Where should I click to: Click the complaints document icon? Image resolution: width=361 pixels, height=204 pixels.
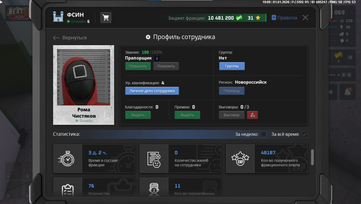[x=154, y=159]
